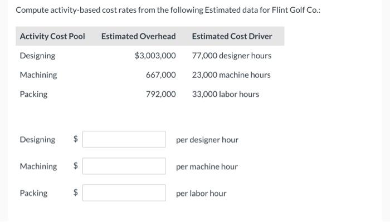Click the Machining rate input field

[124, 166]
